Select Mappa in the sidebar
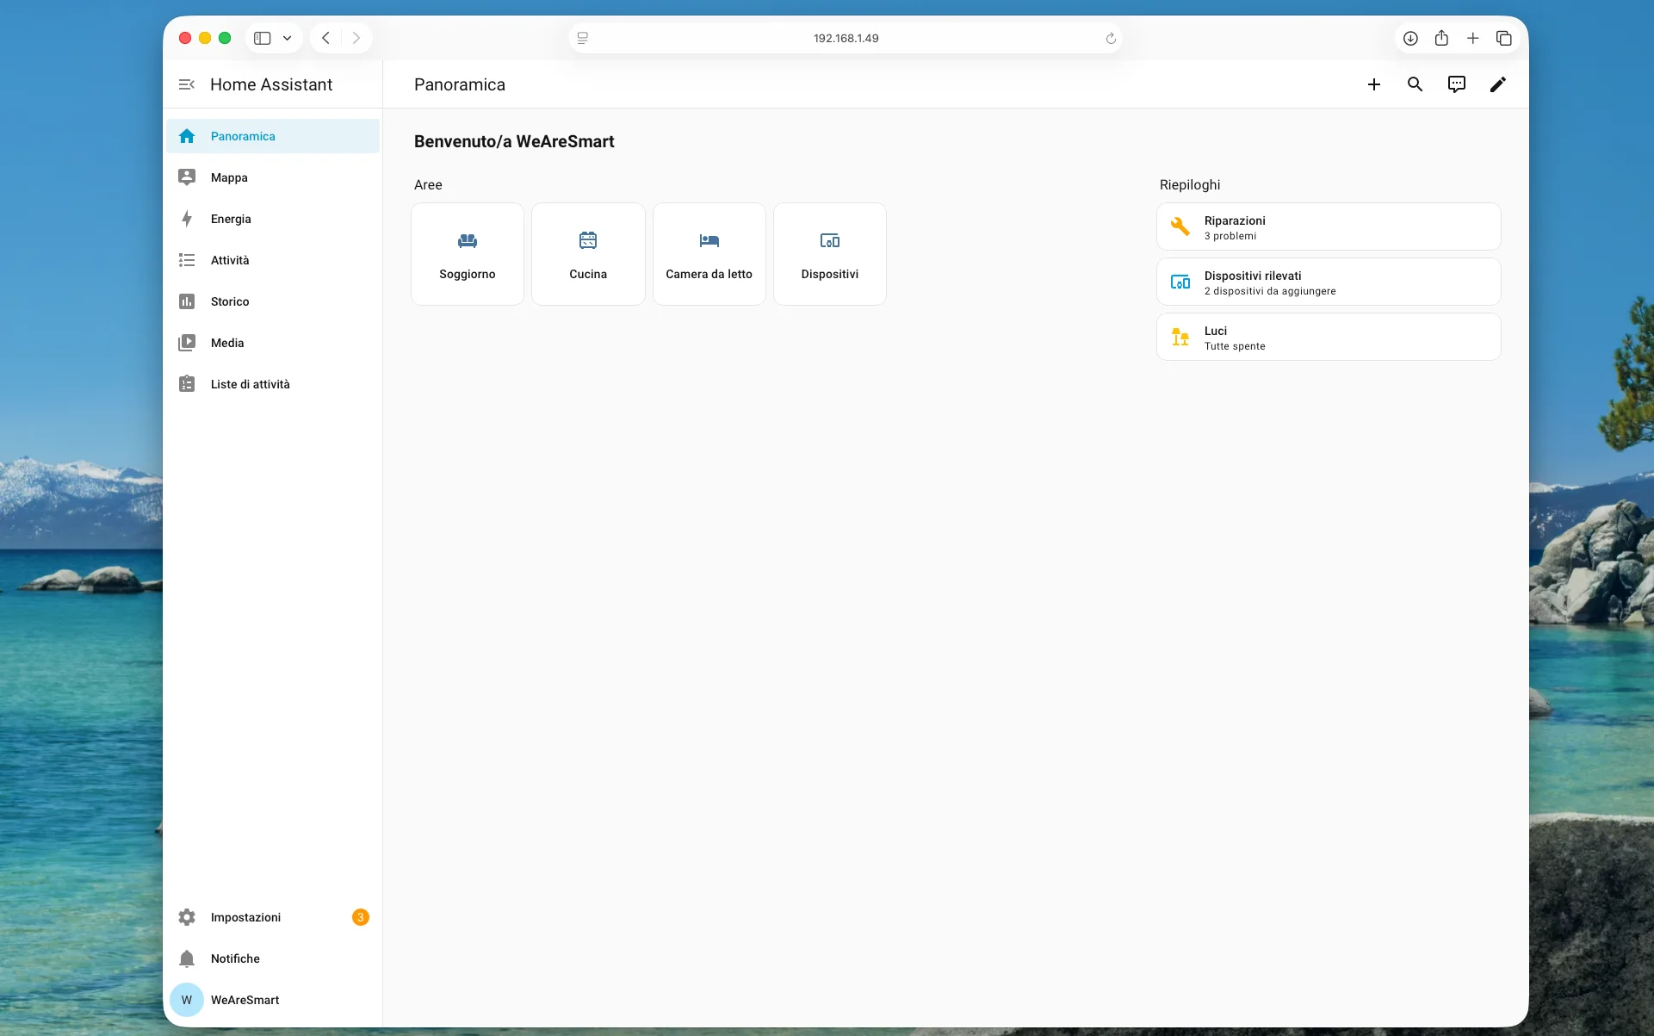The image size is (1654, 1036). (x=228, y=177)
